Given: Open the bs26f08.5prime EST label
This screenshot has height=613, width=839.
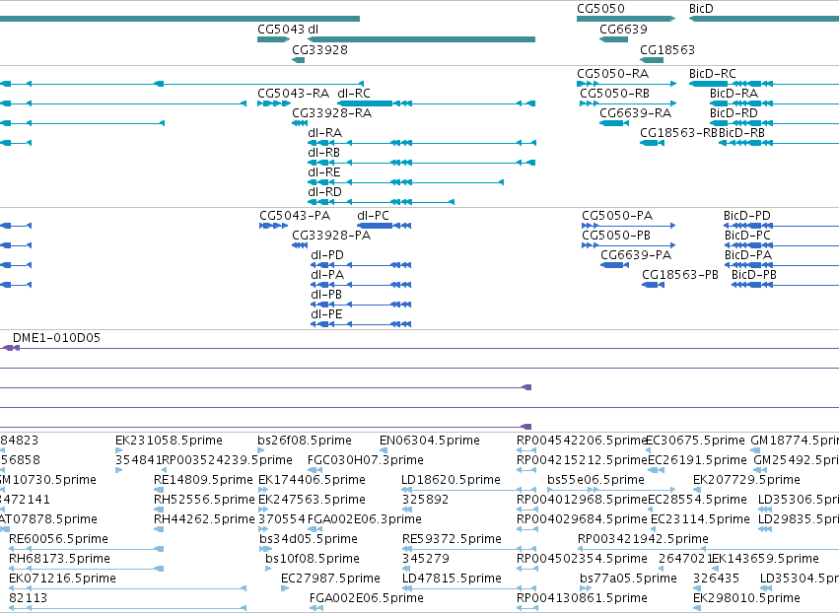Looking at the screenshot, I should (x=305, y=441).
